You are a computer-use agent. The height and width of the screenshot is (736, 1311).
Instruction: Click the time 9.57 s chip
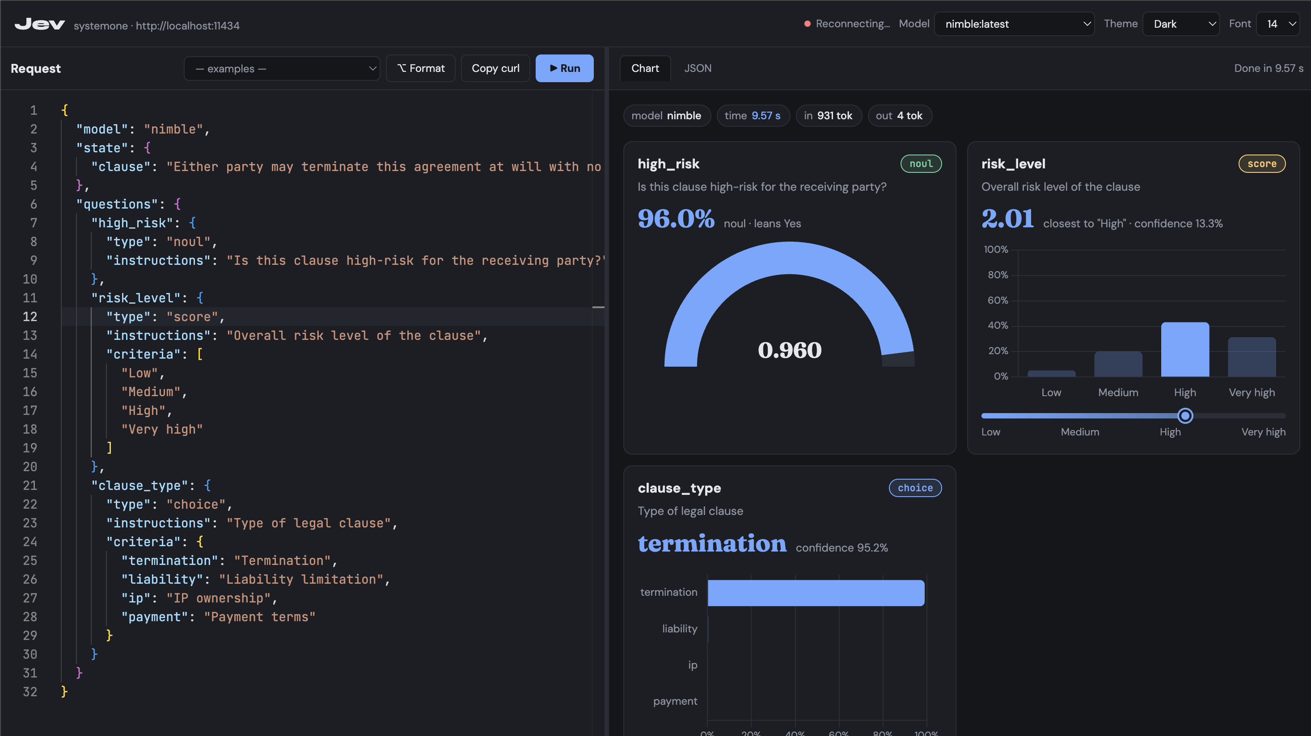(x=753, y=115)
